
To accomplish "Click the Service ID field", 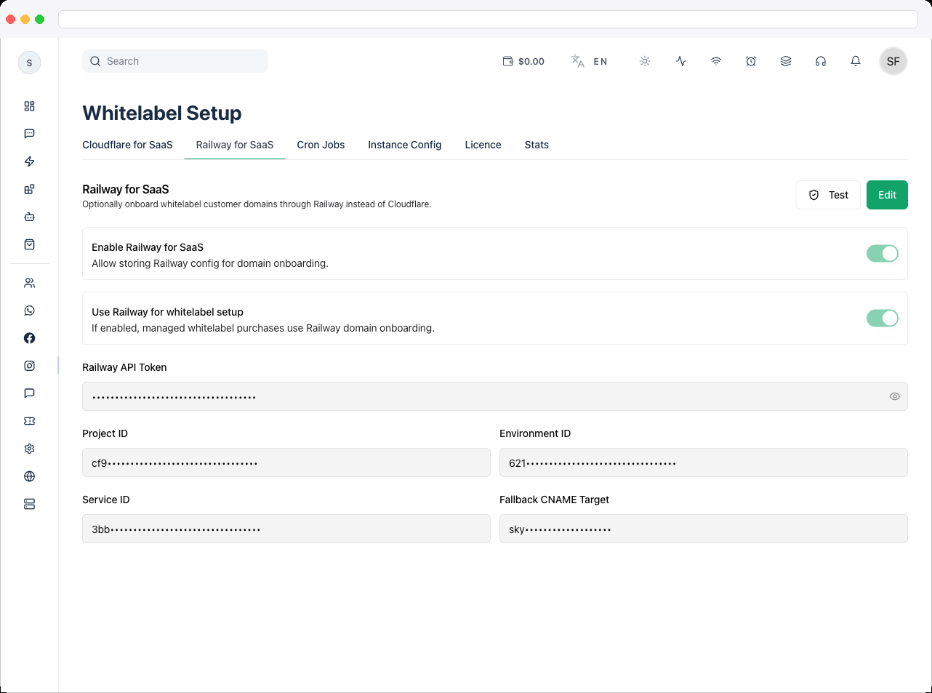I will pos(286,529).
